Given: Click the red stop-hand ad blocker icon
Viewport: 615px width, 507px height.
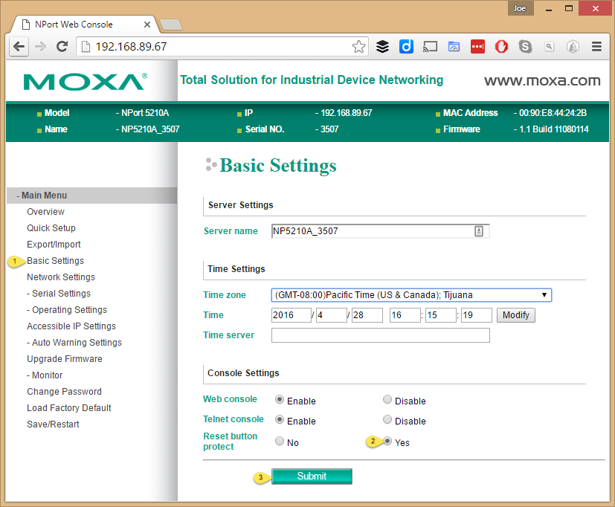Looking at the screenshot, I should tap(501, 47).
